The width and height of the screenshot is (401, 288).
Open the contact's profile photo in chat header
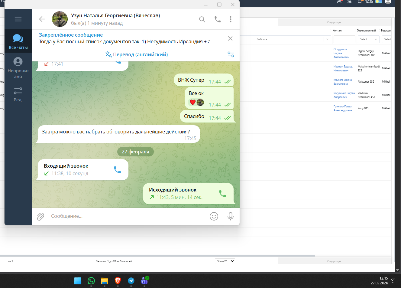(60, 19)
